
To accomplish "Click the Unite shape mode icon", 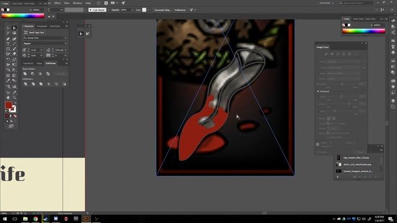I will pos(25,74).
